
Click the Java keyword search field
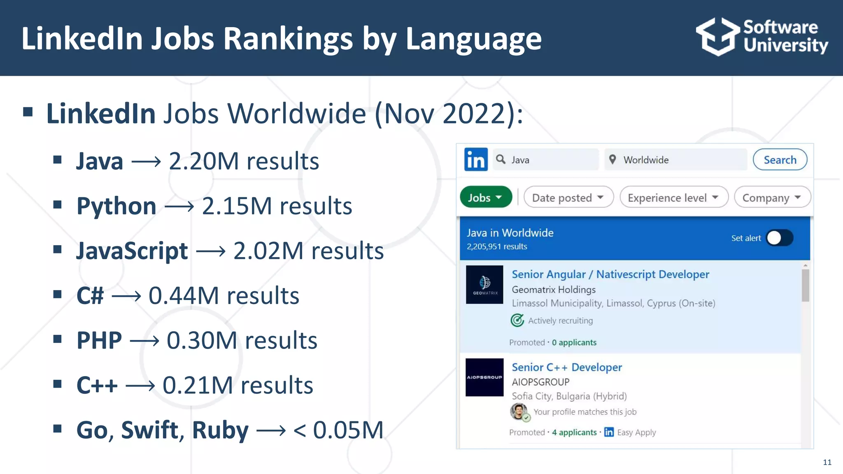coord(546,160)
